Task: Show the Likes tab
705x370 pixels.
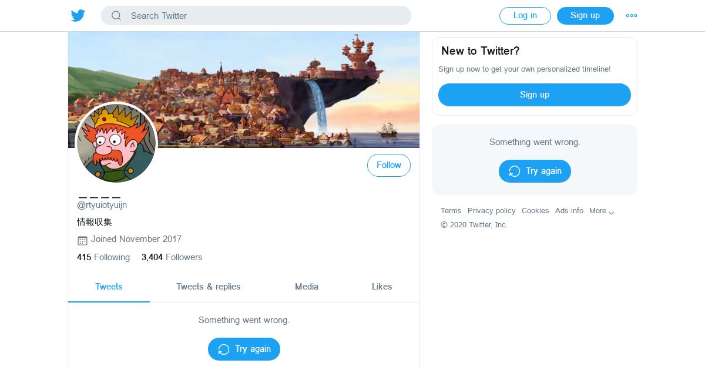Action: point(382,287)
